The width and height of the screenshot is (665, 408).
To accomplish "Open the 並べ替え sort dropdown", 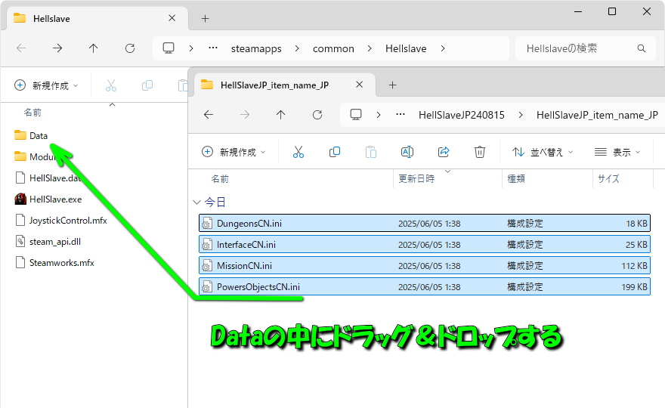I will pyautogui.click(x=543, y=153).
